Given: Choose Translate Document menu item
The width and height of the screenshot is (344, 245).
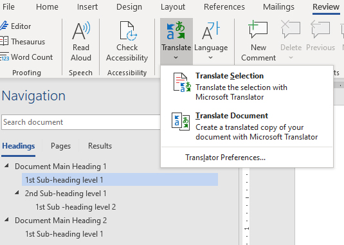Looking at the screenshot, I should click(247, 126).
